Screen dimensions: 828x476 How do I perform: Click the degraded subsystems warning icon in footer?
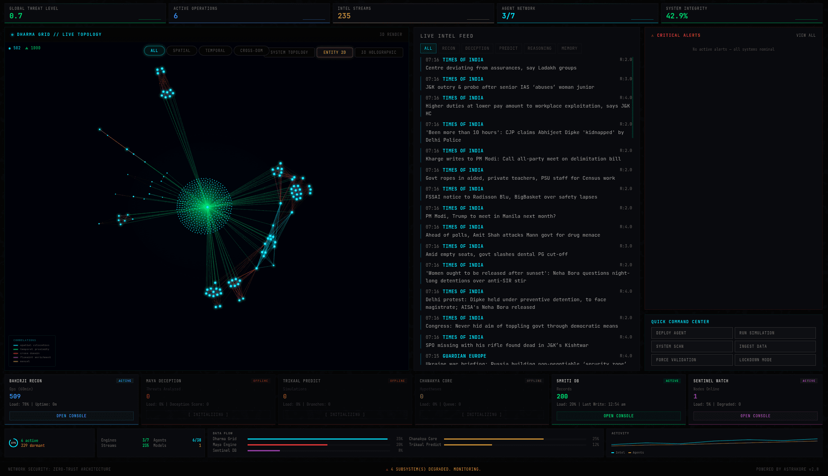tap(387, 469)
